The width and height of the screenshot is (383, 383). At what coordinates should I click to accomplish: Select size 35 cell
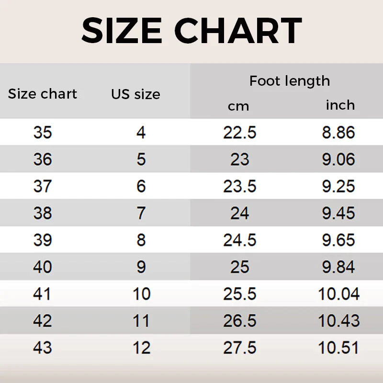click(43, 133)
